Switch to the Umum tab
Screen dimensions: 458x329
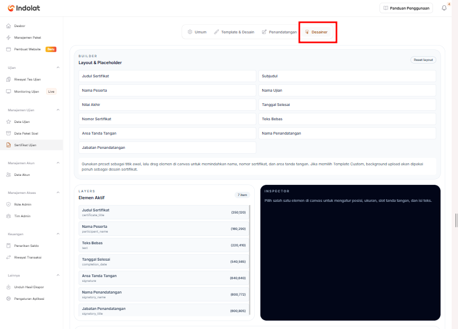[x=197, y=32]
